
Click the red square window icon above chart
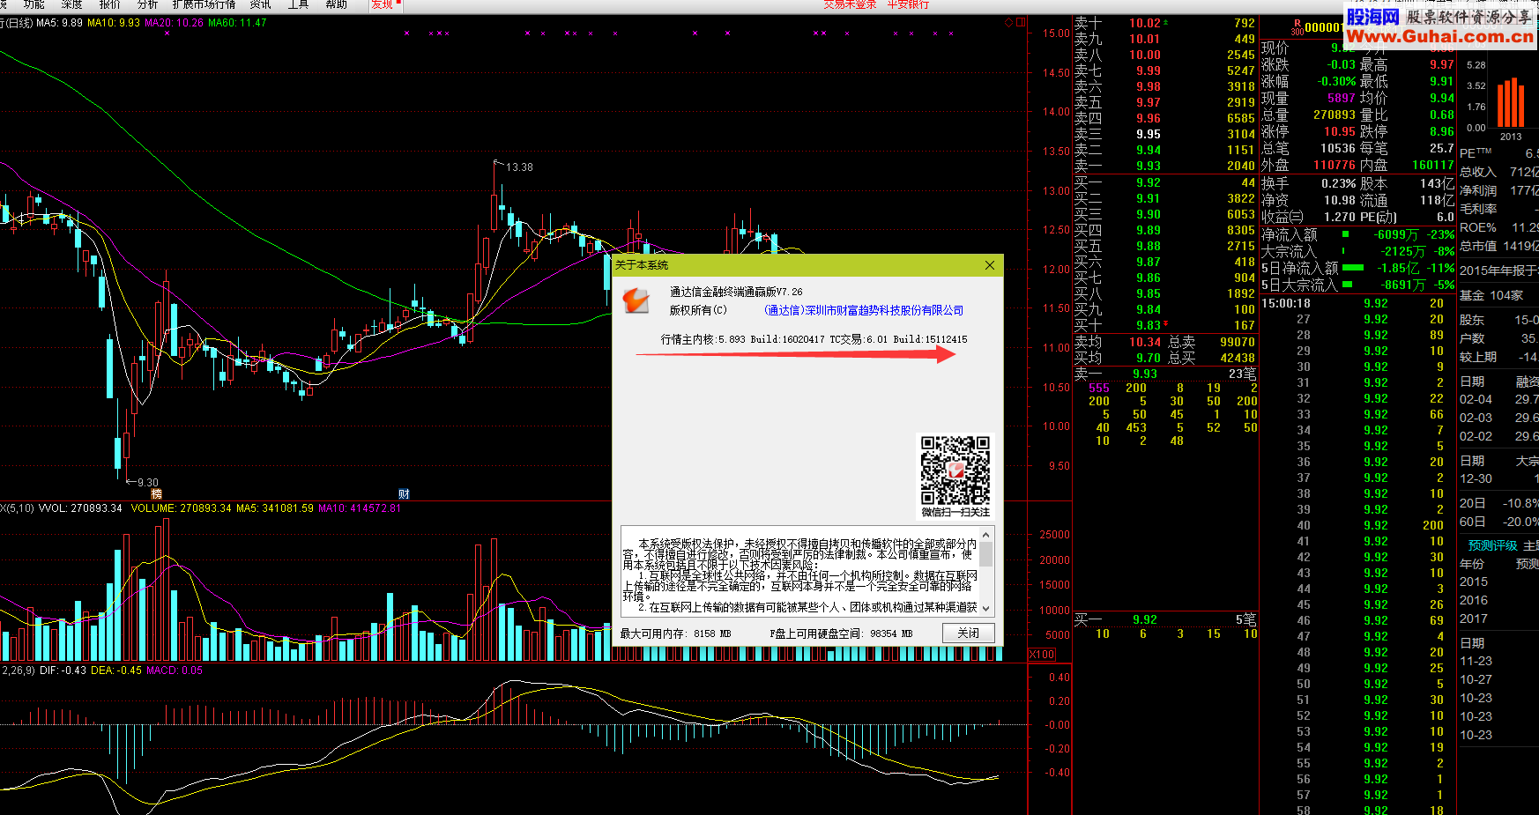coord(1021,23)
